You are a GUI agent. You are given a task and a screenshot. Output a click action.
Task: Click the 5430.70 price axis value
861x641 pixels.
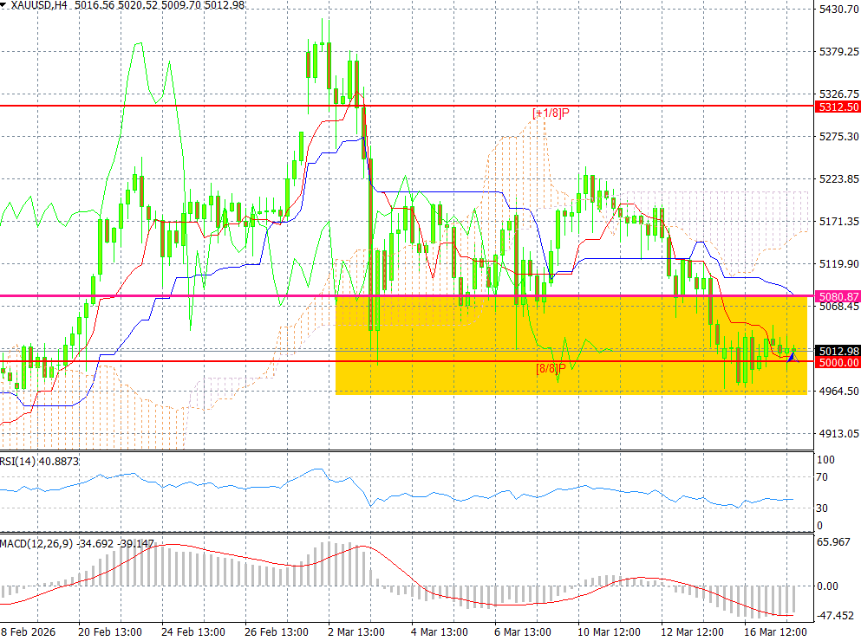(839, 10)
